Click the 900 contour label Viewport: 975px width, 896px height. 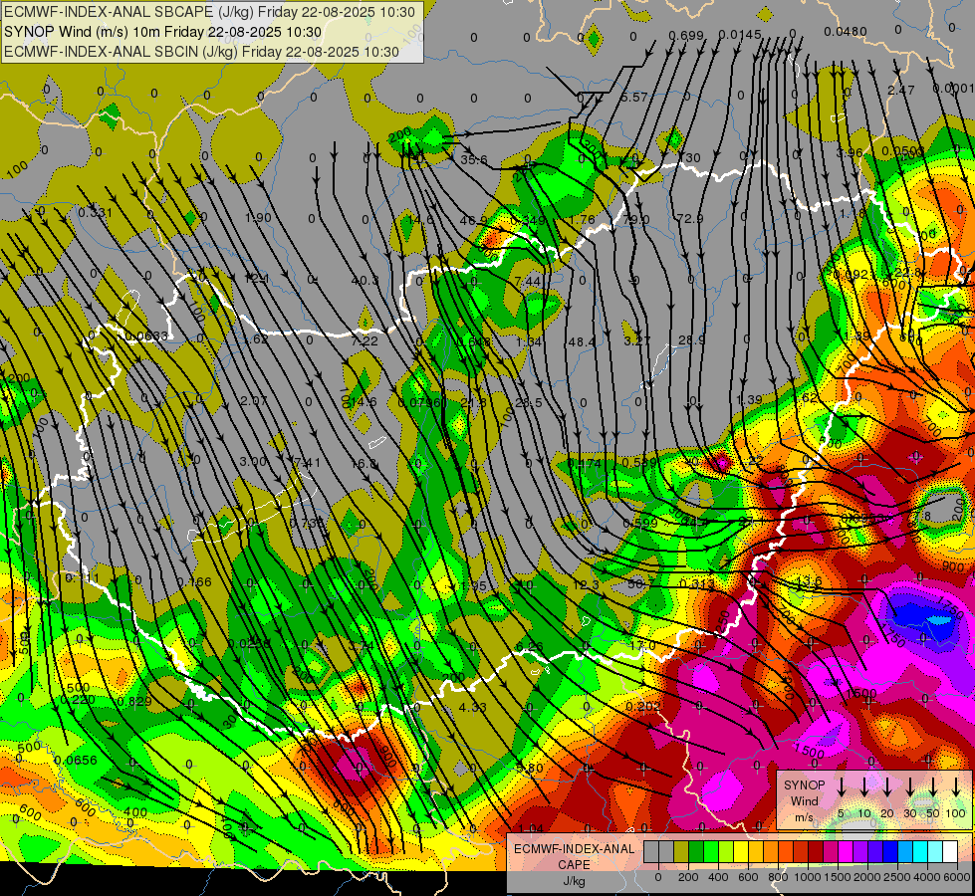(x=953, y=565)
